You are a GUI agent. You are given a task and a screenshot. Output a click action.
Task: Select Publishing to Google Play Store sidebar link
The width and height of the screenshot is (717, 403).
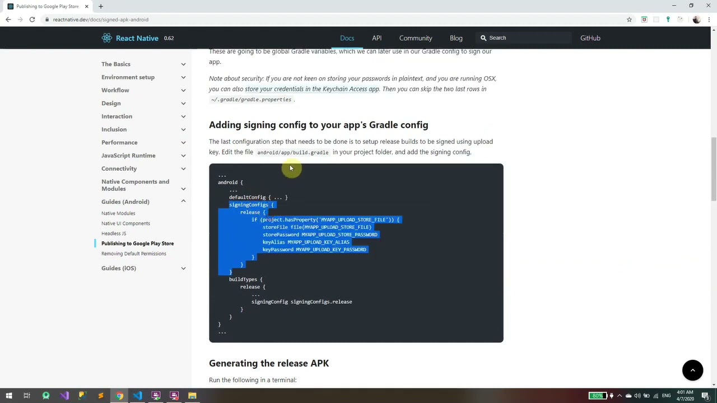click(x=137, y=243)
